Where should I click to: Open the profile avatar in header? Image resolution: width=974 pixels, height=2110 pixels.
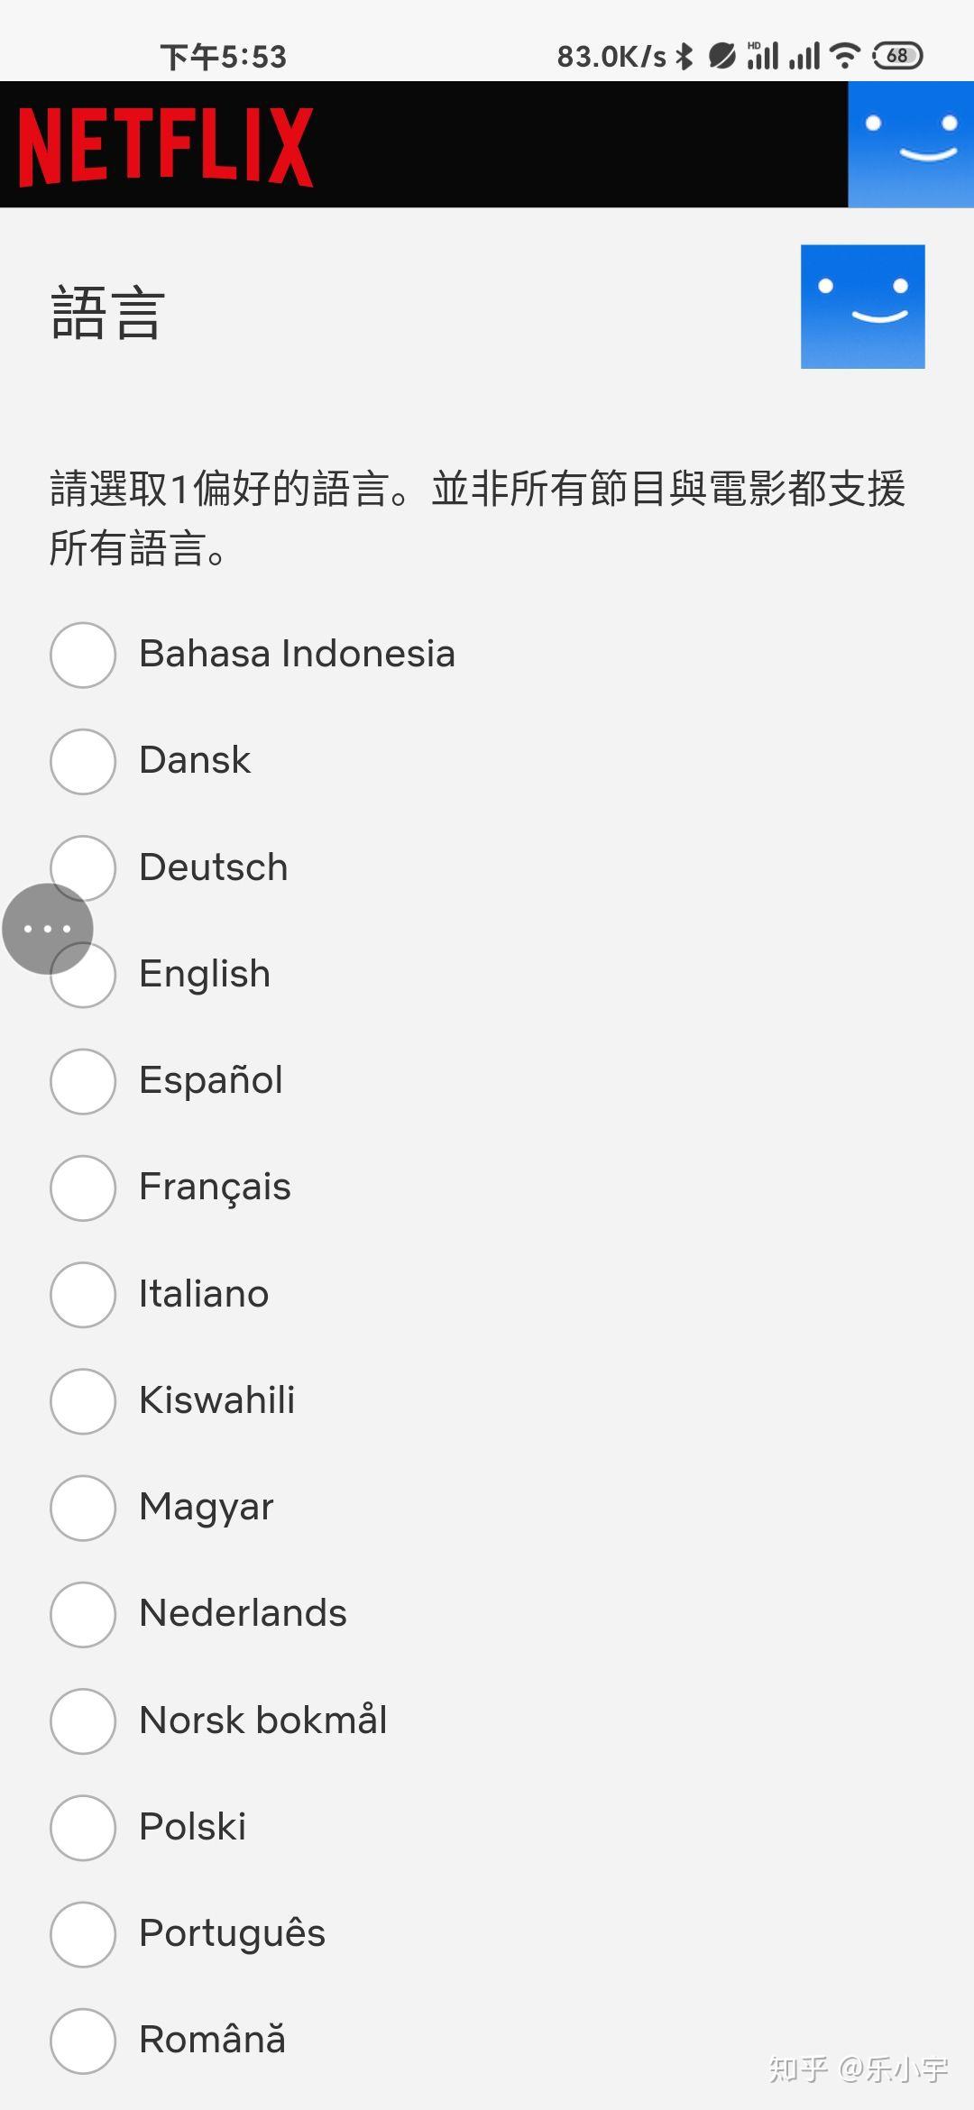(910, 144)
